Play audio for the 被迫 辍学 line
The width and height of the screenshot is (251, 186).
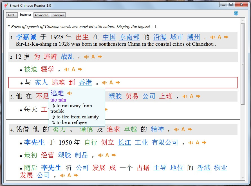[67, 70]
